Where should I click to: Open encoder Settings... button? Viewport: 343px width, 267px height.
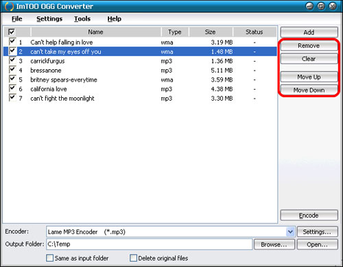[317, 232]
